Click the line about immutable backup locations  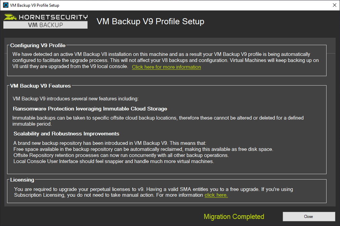point(158,118)
